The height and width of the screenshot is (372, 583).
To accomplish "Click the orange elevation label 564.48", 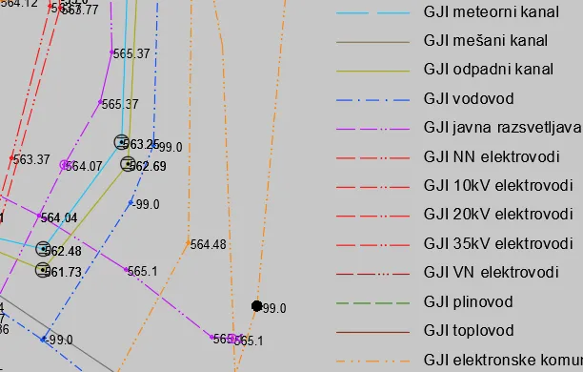I will 209,244.
